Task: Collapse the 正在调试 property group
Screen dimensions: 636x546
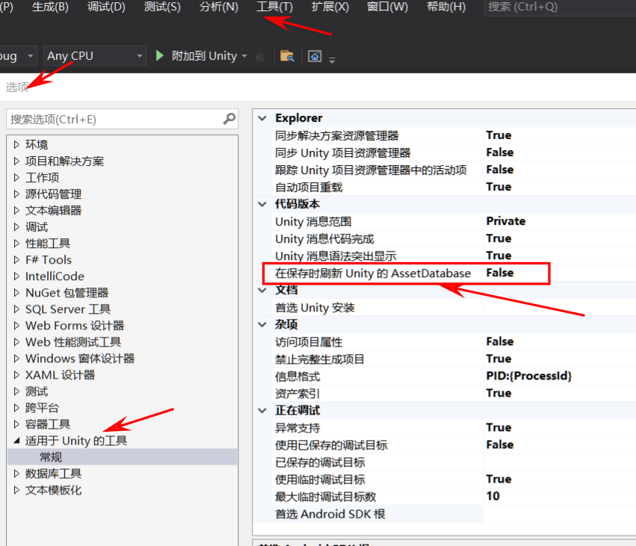Action: coord(262,410)
